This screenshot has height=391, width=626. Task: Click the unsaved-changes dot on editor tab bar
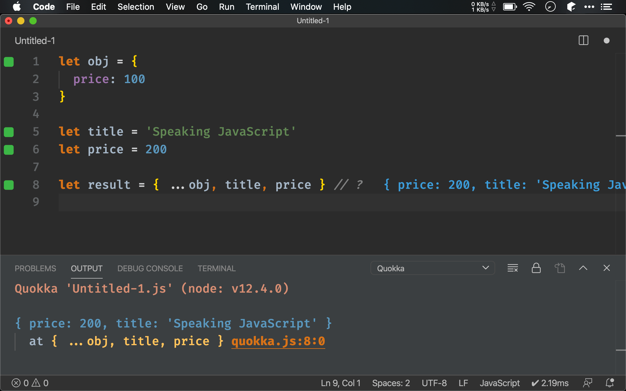pos(606,41)
